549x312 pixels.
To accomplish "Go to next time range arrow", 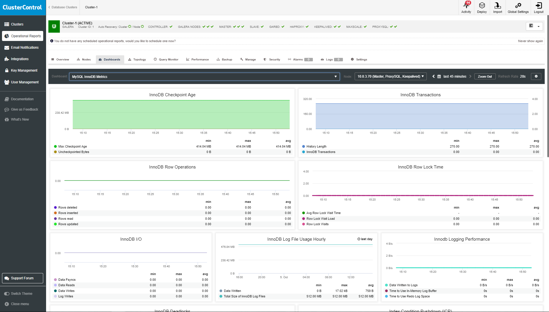I will (x=470, y=76).
